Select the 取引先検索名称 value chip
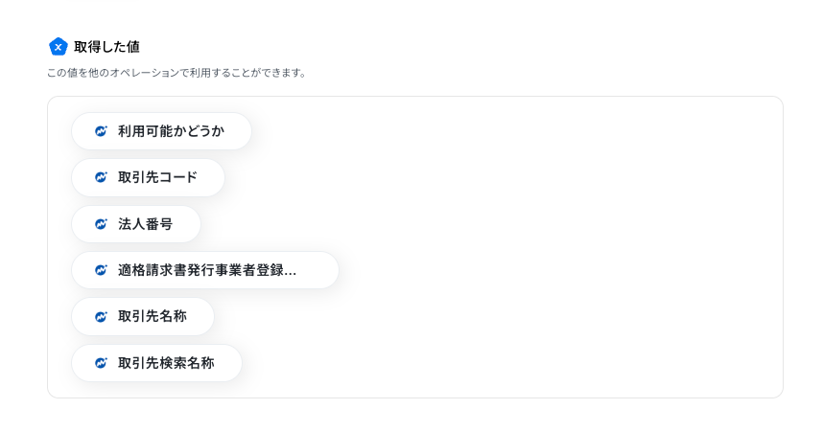This screenshot has height=432, width=823. (x=157, y=363)
